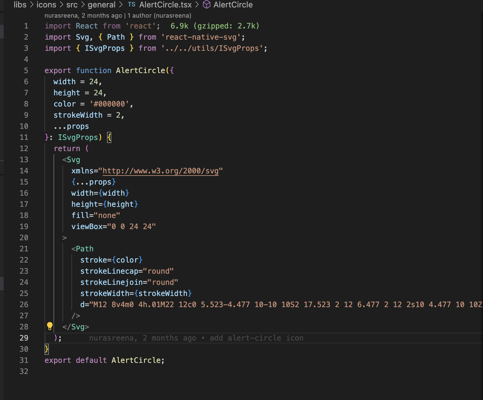Screen dimensions: 483x400
Task: Open the icons breadcrumb dropdown
Action: click(46, 5)
